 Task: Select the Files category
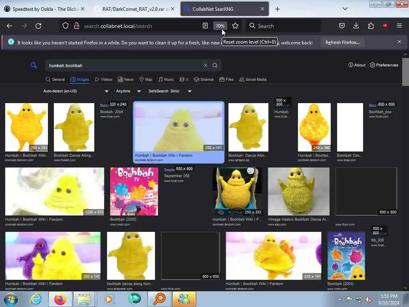226,80
